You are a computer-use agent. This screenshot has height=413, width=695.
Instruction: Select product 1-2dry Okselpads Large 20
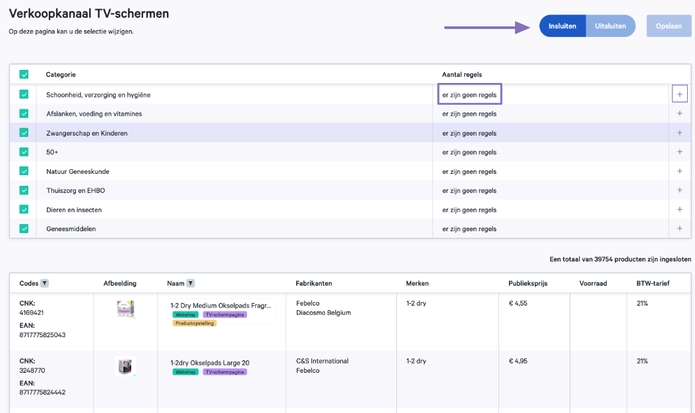[x=210, y=363]
